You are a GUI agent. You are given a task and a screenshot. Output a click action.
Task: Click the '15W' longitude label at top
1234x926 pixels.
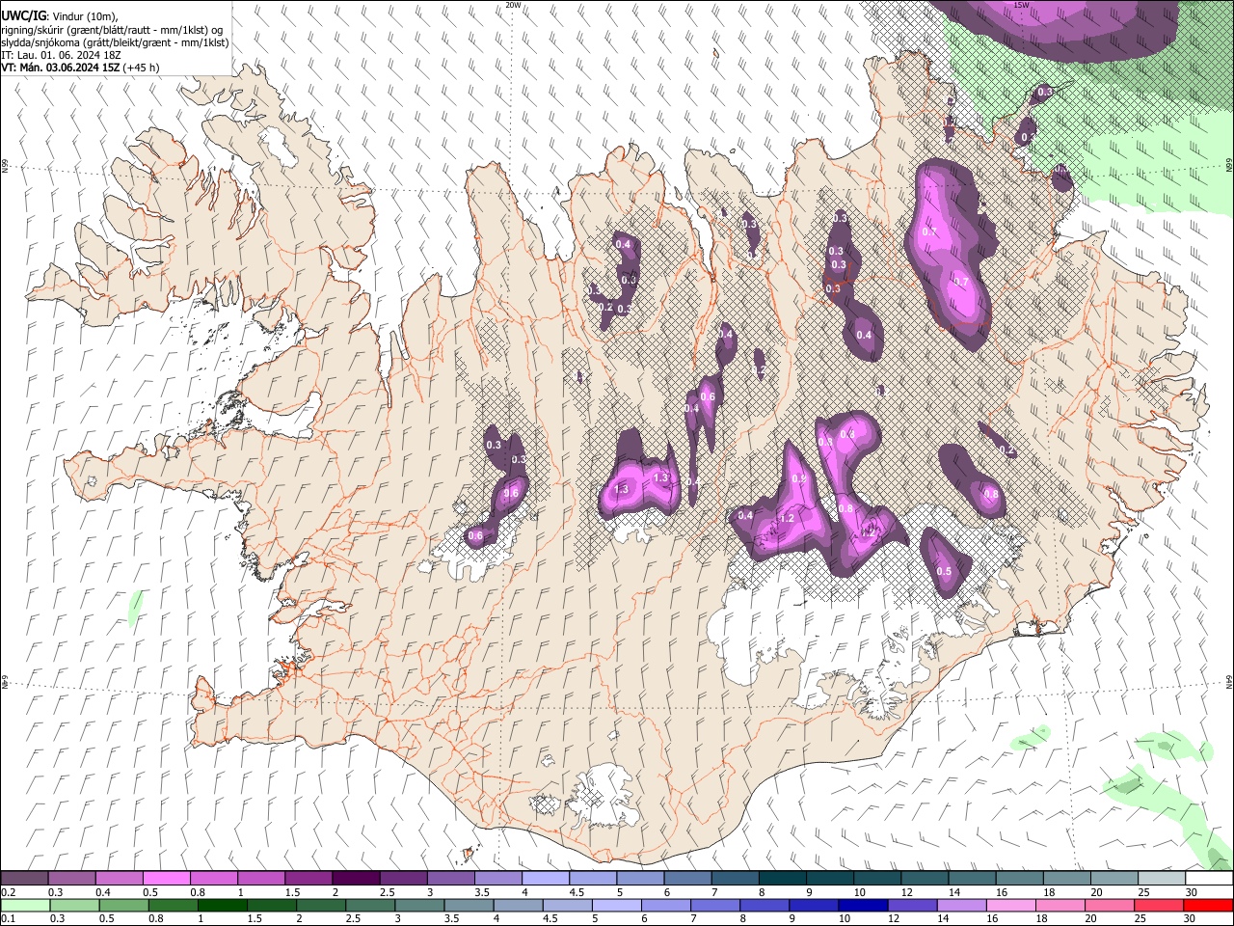click(x=1021, y=5)
